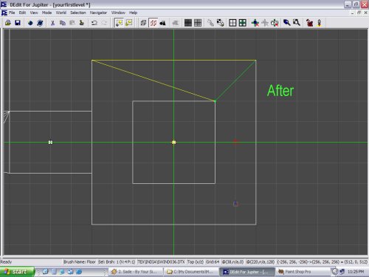Click the 'Ready' status text
Image resolution: width=369 pixels, height=277 pixels.
tap(6, 261)
